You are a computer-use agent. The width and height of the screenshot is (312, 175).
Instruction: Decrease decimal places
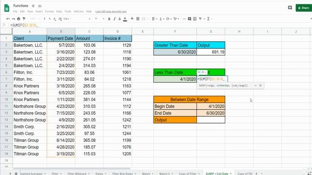pos(55,19)
